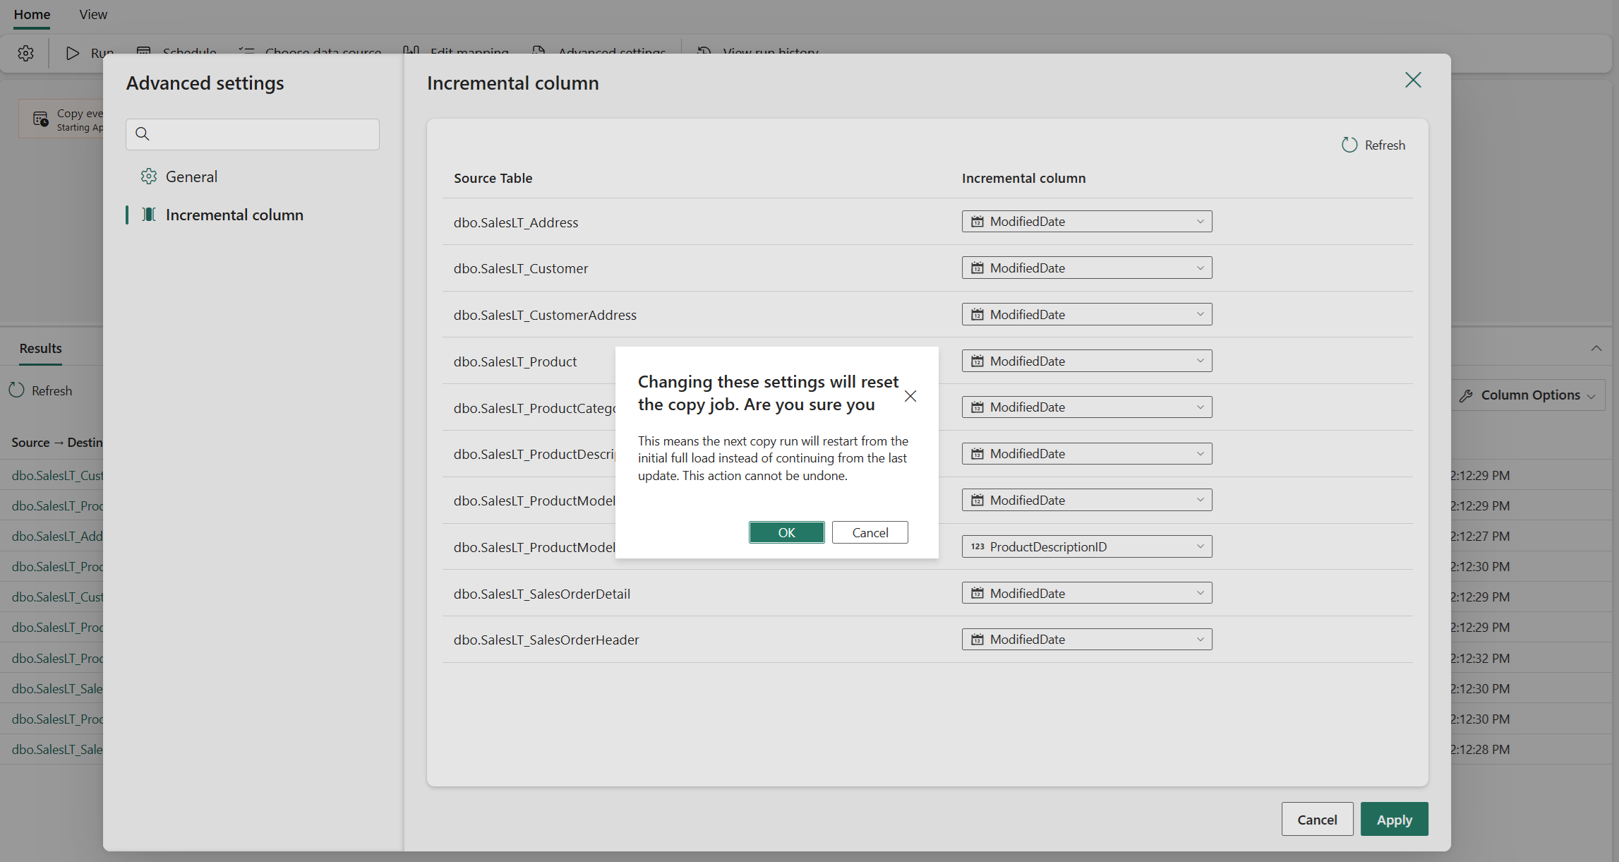Cancel the reset copy job dialog
This screenshot has width=1619, height=862.
pyautogui.click(x=869, y=532)
